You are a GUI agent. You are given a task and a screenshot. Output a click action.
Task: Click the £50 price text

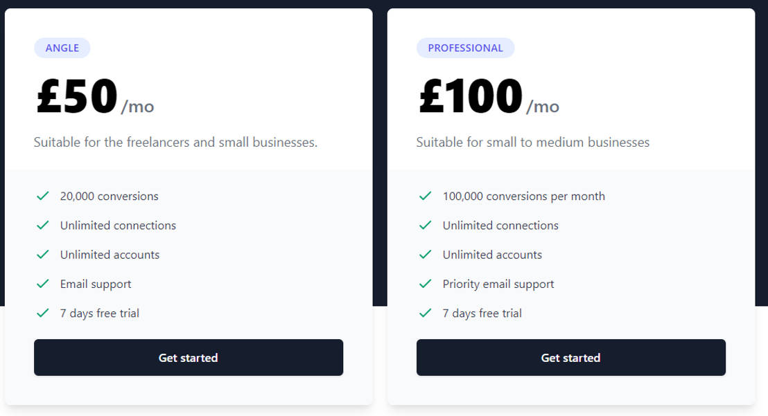[x=75, y=96]
